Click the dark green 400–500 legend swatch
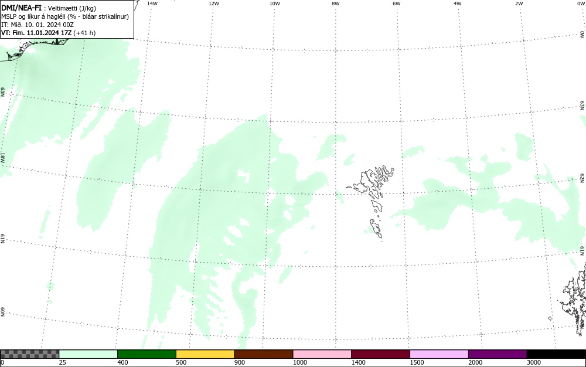 (x=146, y=354)
